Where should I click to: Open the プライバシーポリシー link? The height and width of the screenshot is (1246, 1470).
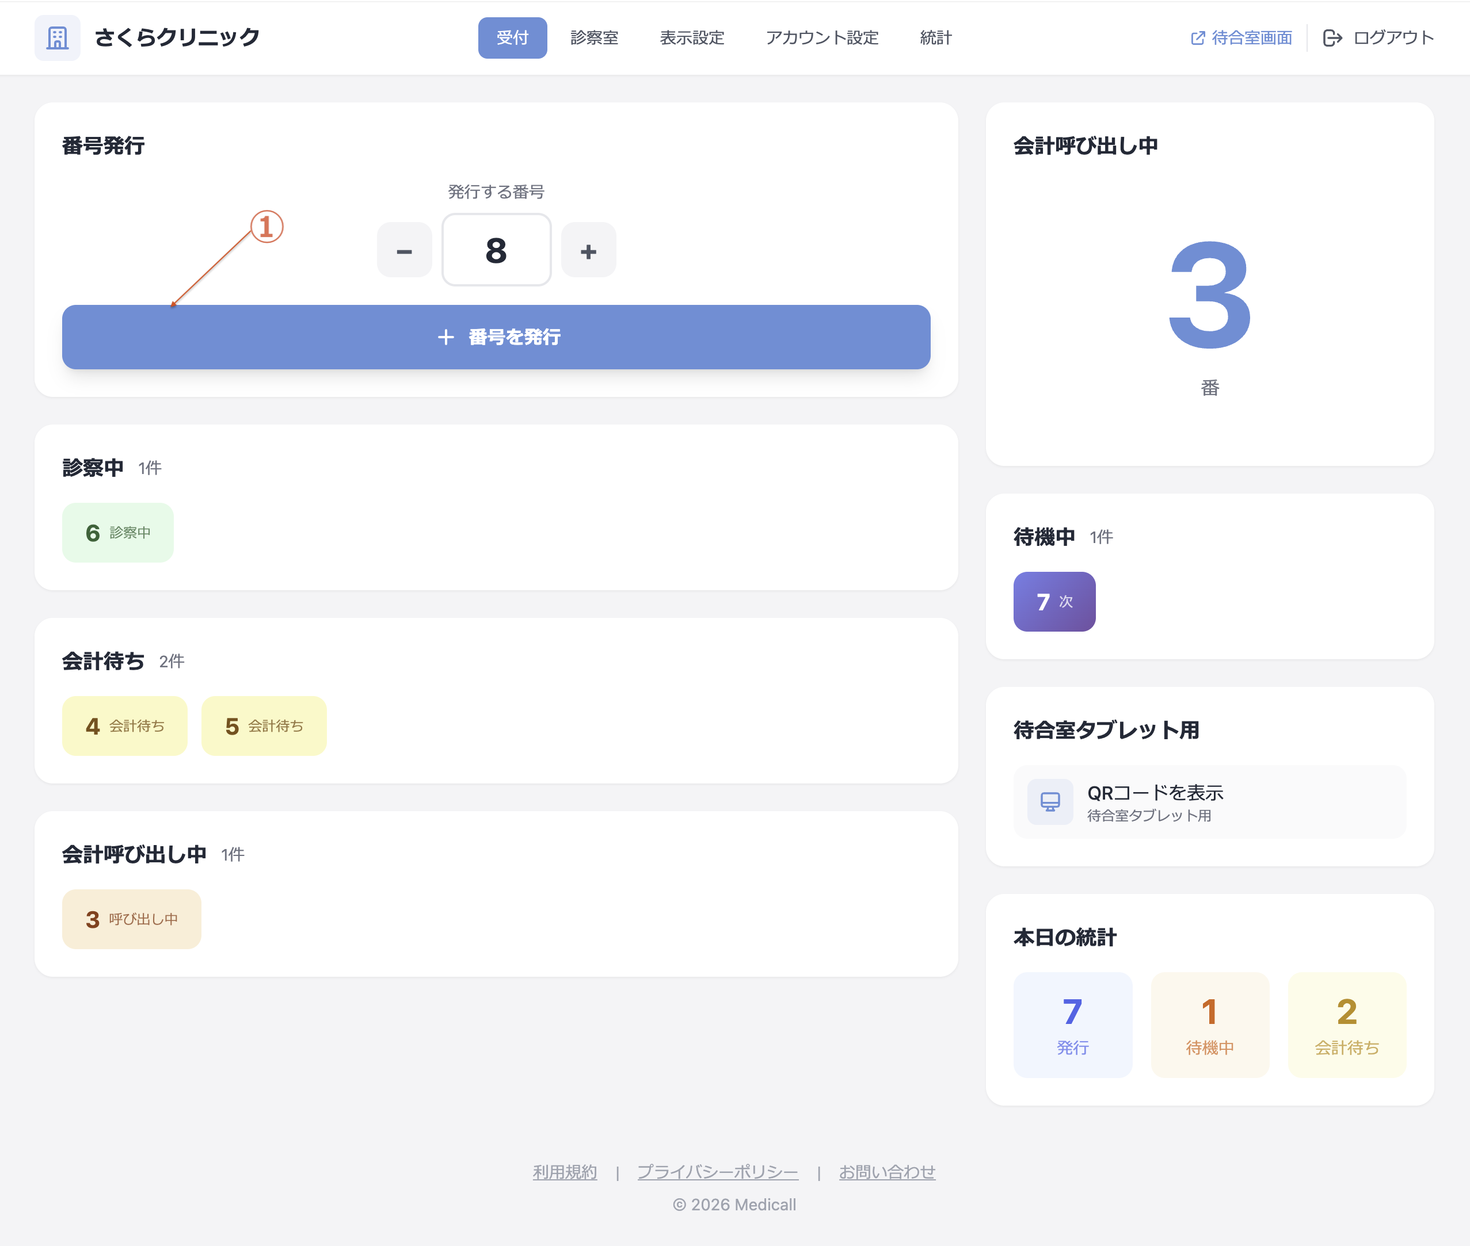717,1172
